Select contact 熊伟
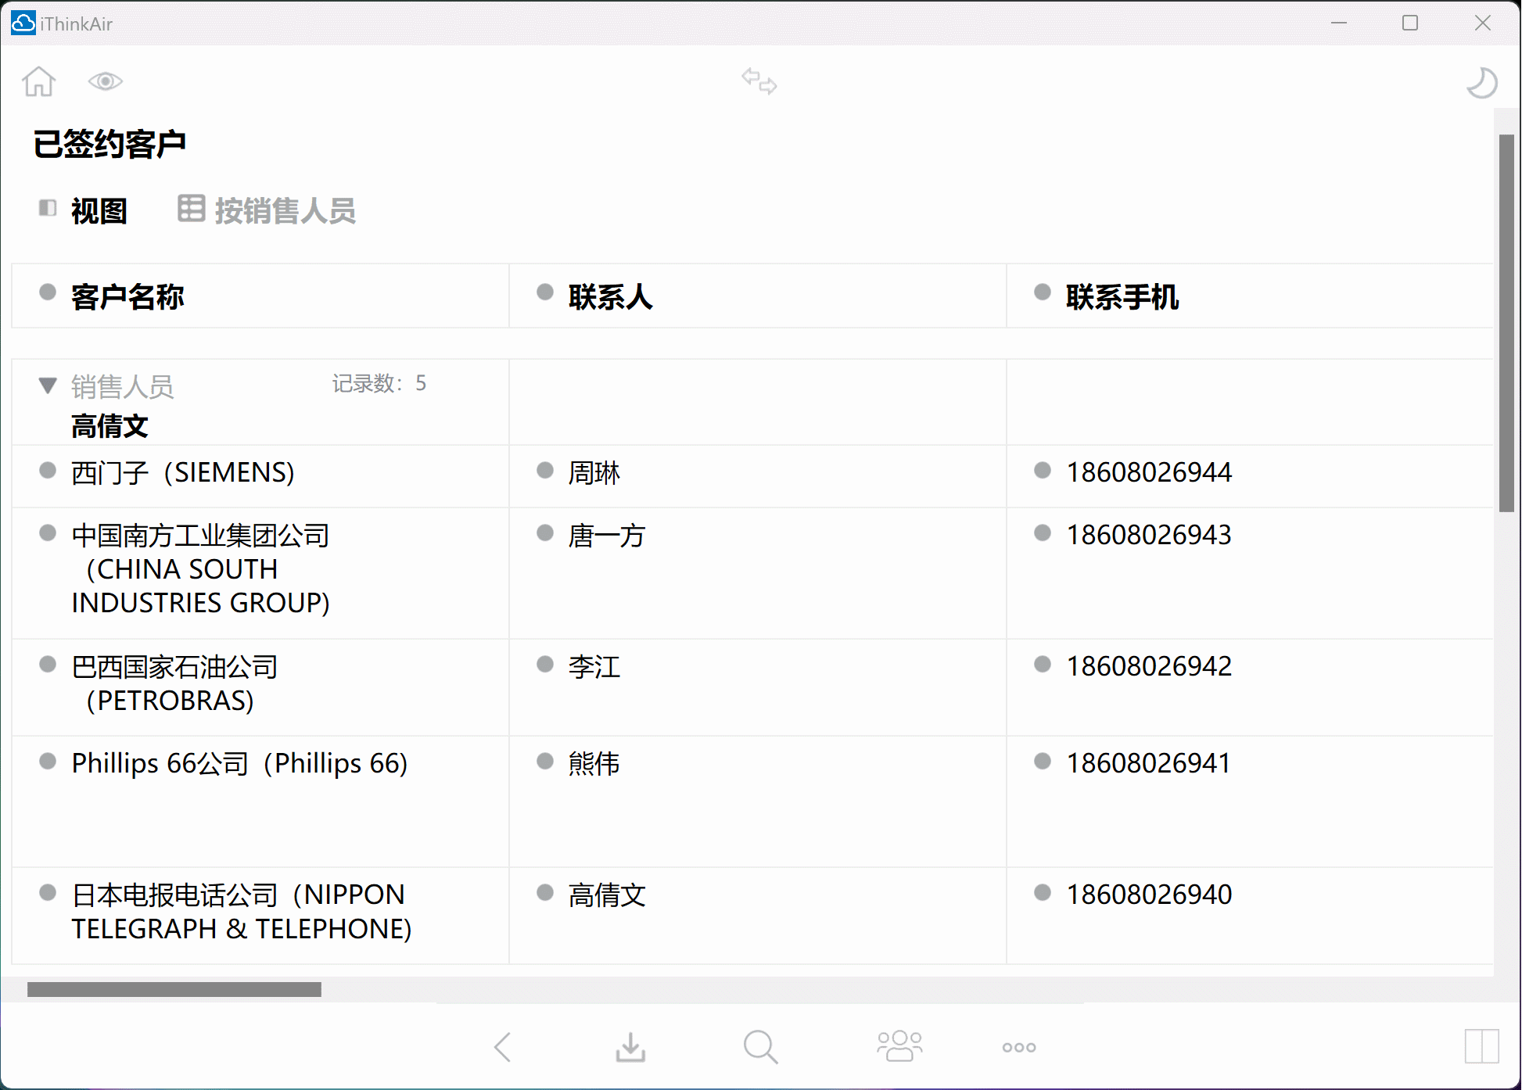1522x1090 pixels. coord(594,764)
